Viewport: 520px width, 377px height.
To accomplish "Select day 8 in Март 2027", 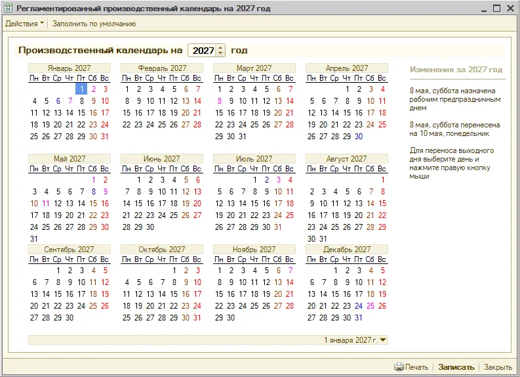I will (x=219, y=101).
